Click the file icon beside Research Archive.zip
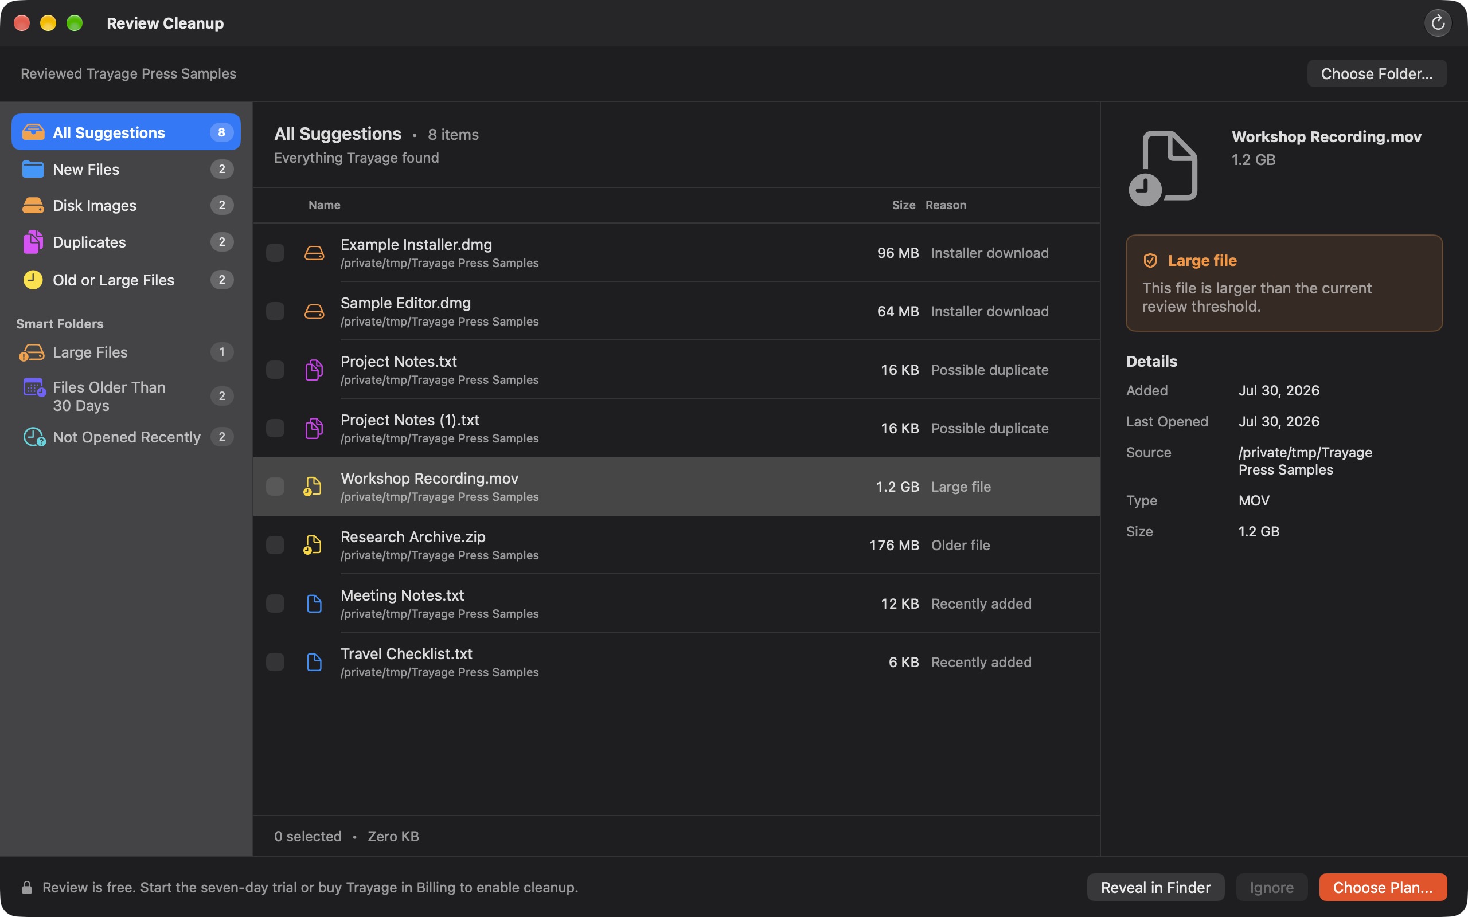The height and width of the screenshot is (917, 1468). coord(313,545)
